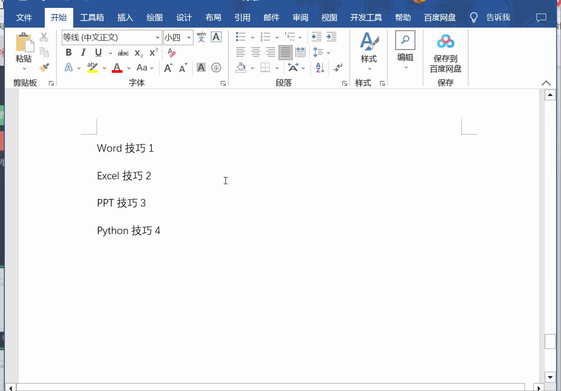Switch to the 插入 ribbon tab
The image size is (561, 391).
125,18
